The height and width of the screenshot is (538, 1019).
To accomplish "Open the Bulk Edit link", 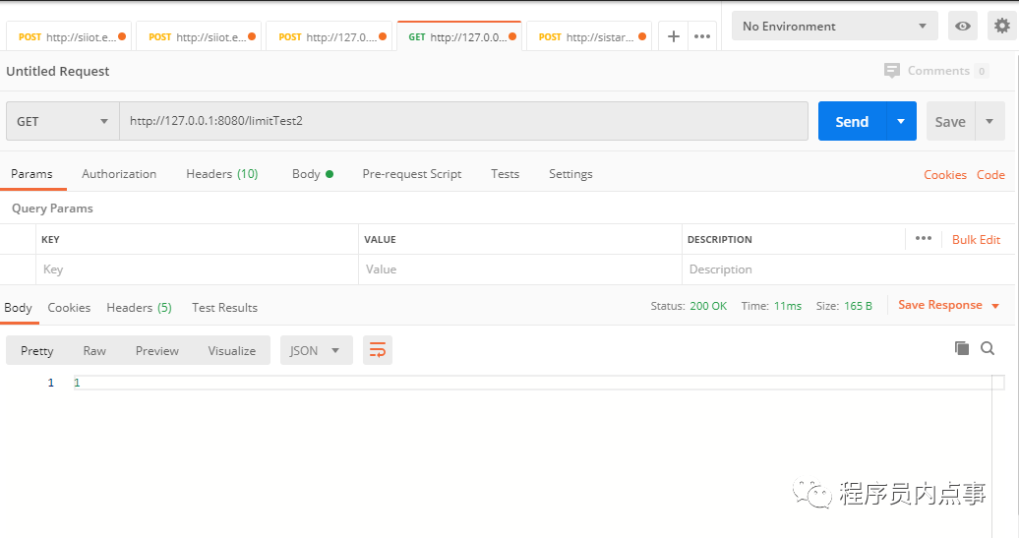I will (x=976, y=240).
